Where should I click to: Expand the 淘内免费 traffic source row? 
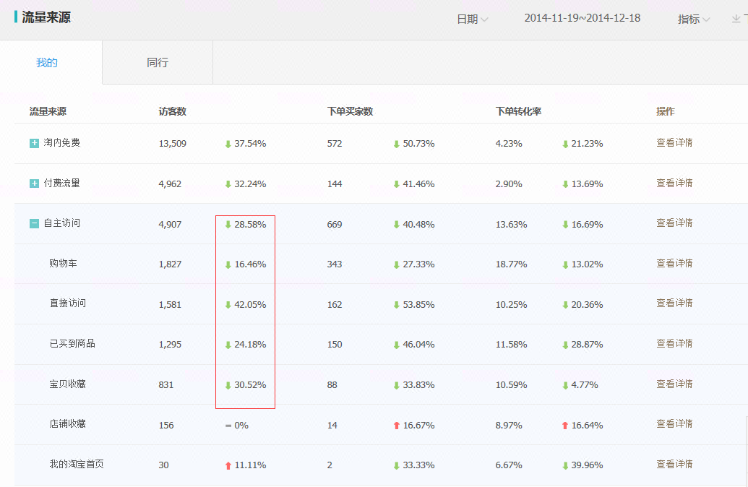(x=34, y=144)
